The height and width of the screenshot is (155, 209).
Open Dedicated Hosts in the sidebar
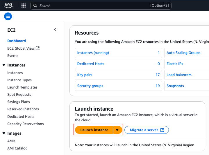click(x=21, y=117)
